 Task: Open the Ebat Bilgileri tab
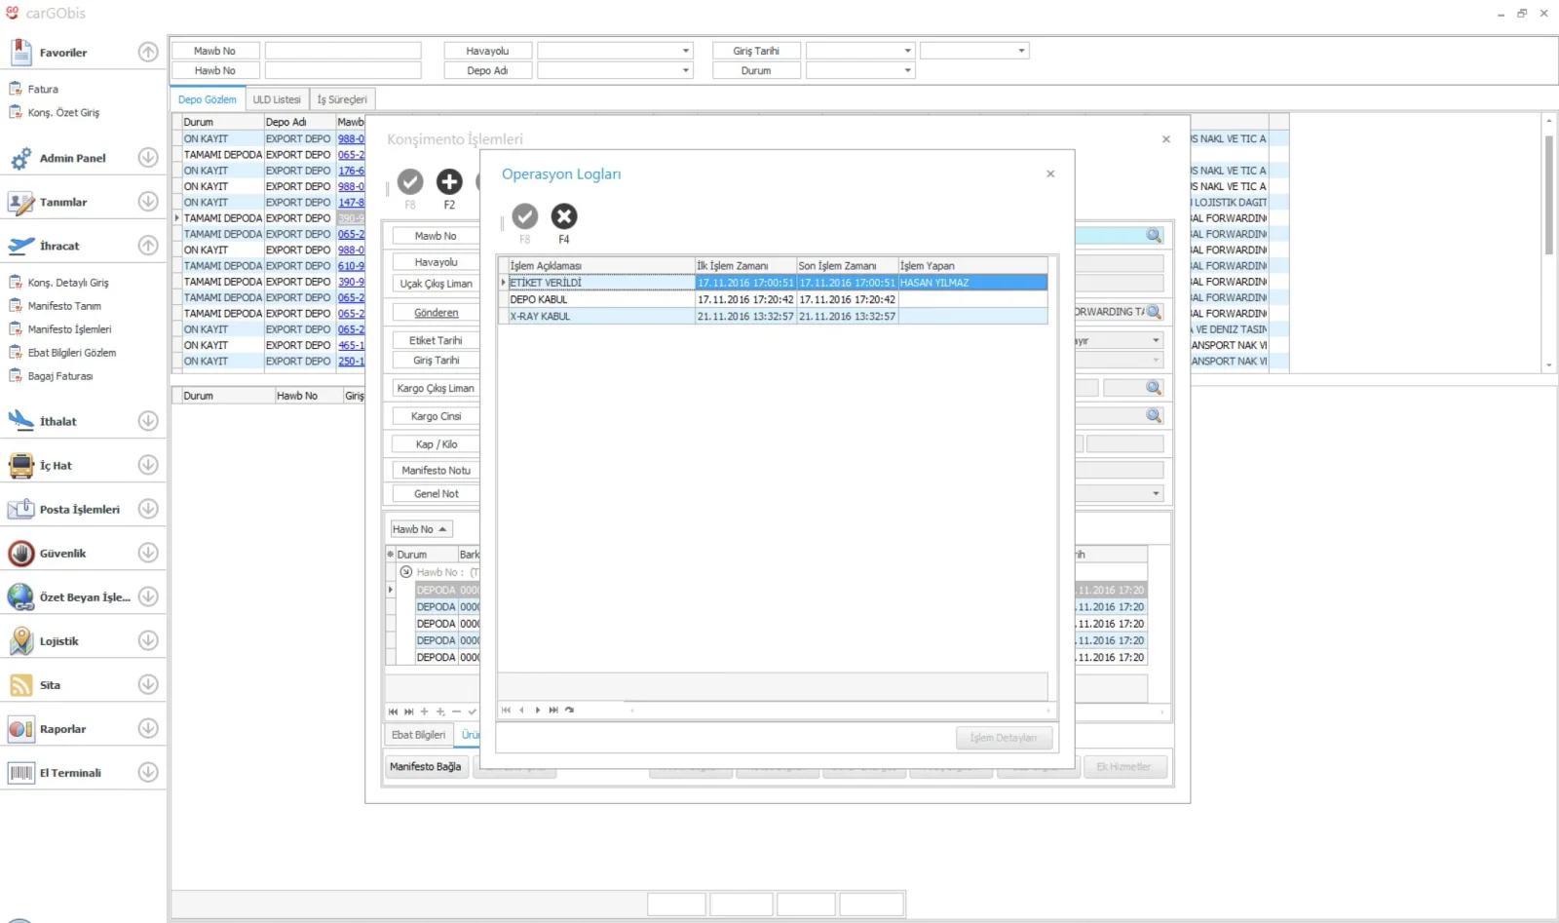coord(418,735)
